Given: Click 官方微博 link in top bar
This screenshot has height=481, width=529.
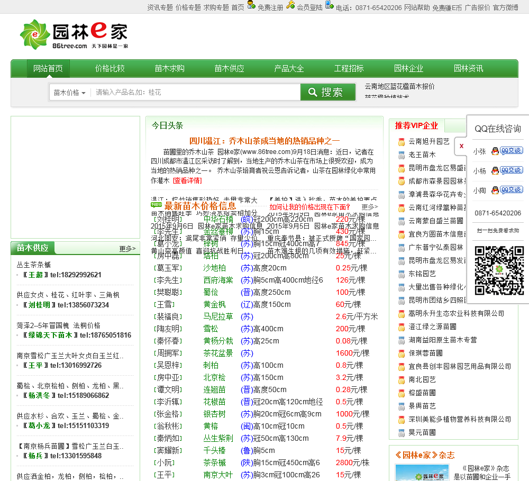Looking at the screenshot, I should tap(505, 7).
